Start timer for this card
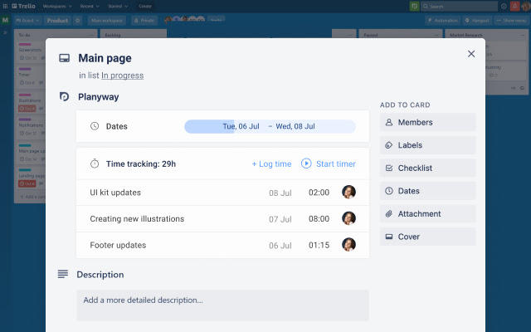This screenshot has width=531, height=332. (329, 164)
